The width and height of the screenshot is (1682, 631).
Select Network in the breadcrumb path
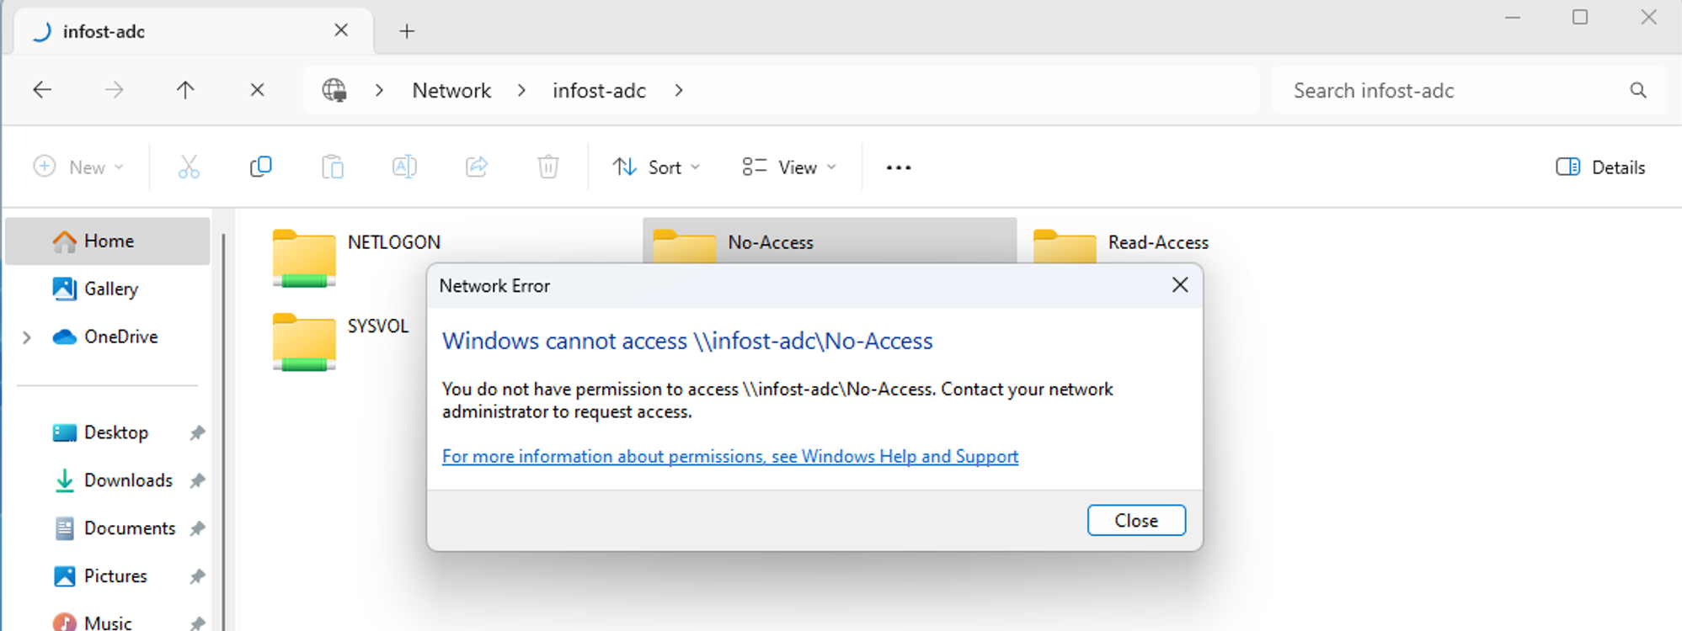coord(451,90)
